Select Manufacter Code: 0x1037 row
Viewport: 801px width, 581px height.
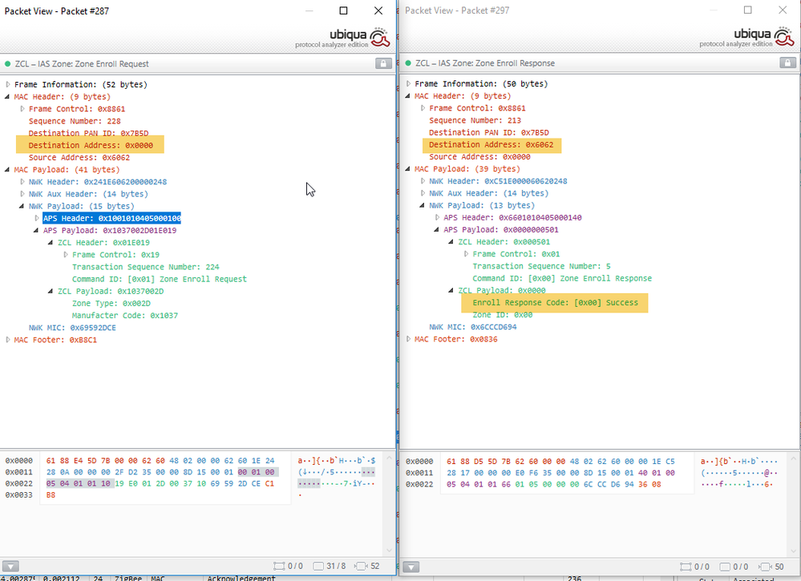click(x=124, y=316)
